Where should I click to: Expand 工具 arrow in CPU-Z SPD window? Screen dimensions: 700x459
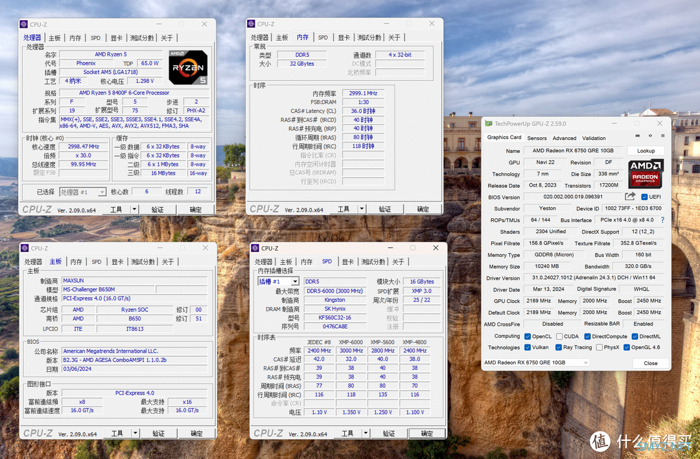(366, 433)
